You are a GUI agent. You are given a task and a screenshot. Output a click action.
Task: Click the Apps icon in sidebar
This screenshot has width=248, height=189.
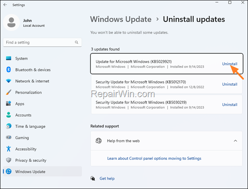click(x=8, y=103)
